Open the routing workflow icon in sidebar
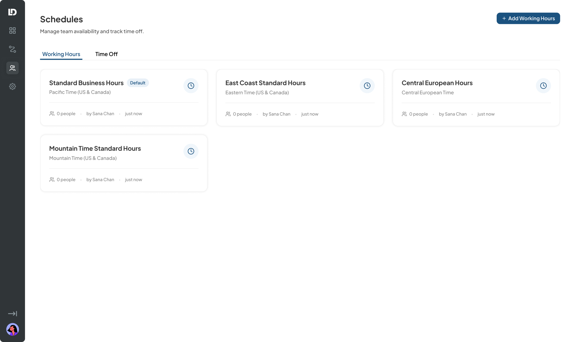The height and width of the screenshot is (342, 575). click(12, 49)
